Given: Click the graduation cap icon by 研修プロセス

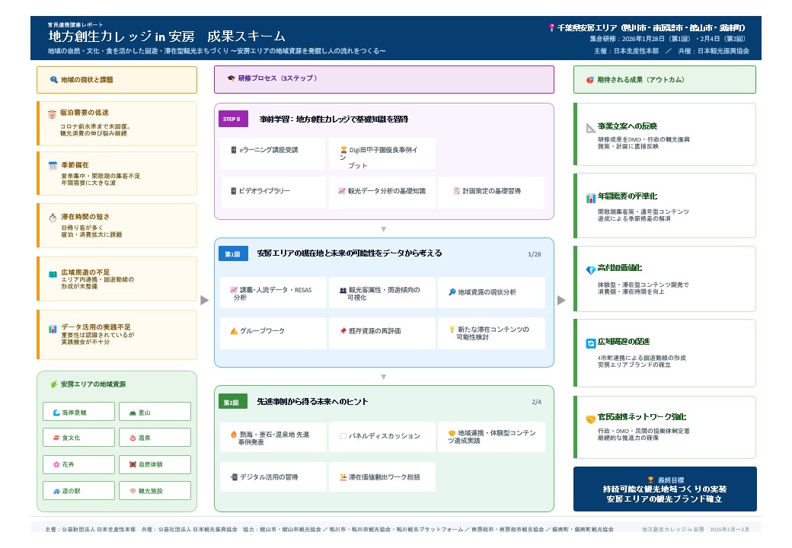Looking at the screenshot, I should (231, 78).
